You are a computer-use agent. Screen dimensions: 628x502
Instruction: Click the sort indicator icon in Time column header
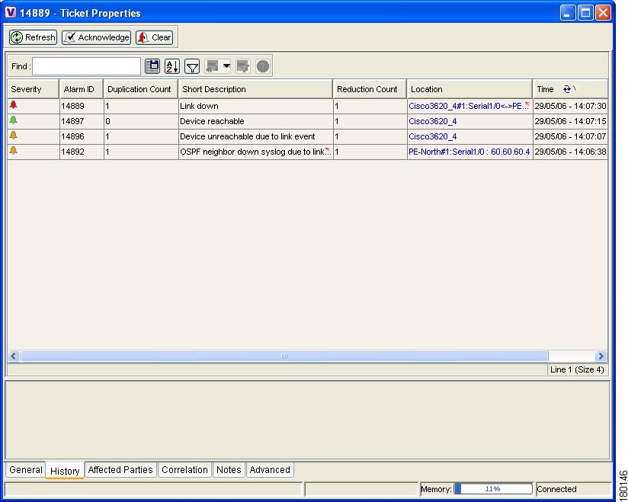pos(567,89)
